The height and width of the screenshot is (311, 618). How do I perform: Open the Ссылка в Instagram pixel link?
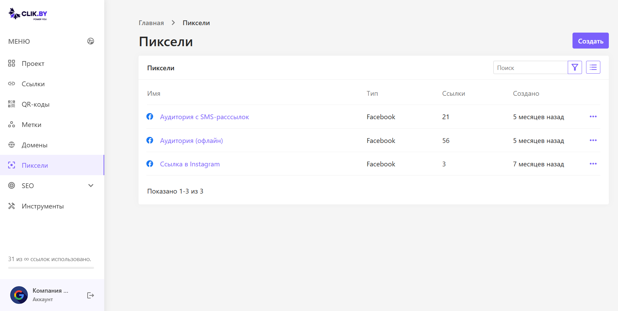189,164
